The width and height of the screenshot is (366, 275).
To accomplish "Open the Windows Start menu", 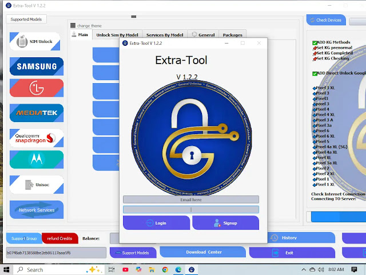I will 6,270.
